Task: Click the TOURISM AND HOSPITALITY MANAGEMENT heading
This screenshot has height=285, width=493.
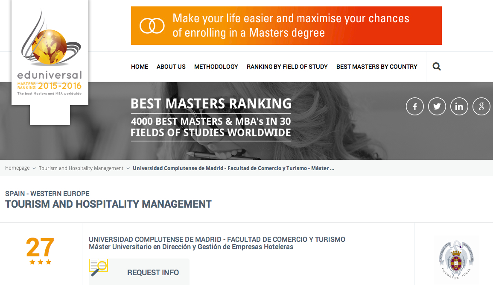Action: 108,204
